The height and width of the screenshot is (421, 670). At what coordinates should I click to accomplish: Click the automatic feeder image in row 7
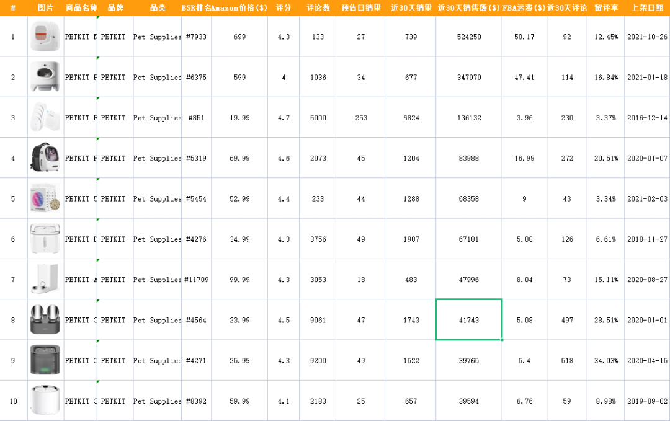point(45,279)
